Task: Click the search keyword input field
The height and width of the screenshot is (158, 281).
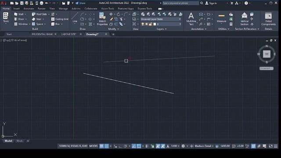Action: pyautogui.click(x=180, y=3)
